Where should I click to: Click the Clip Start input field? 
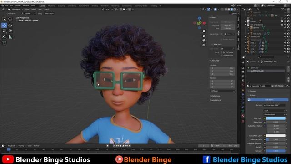228,26
